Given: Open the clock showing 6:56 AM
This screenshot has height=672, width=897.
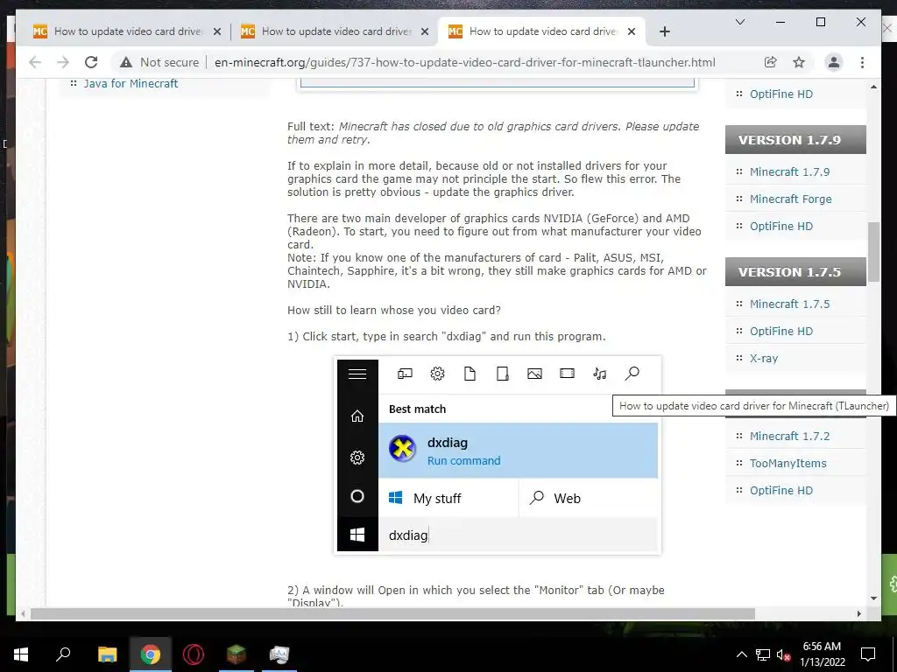Looking at the screenshot, I should 822,654.
